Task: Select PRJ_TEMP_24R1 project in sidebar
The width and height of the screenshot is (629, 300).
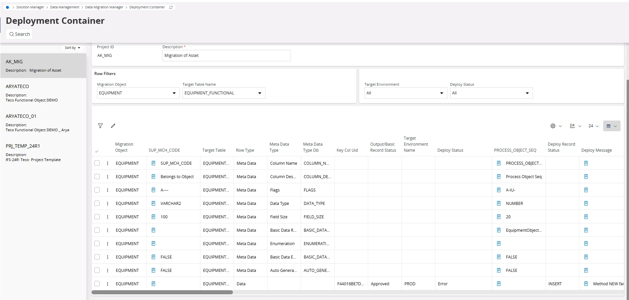Action: pos(43,153)
